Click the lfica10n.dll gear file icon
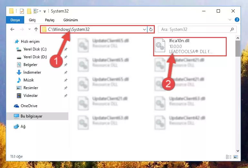Screen dimensions: 248x168 pyautogui.click(x=160, y=45)
